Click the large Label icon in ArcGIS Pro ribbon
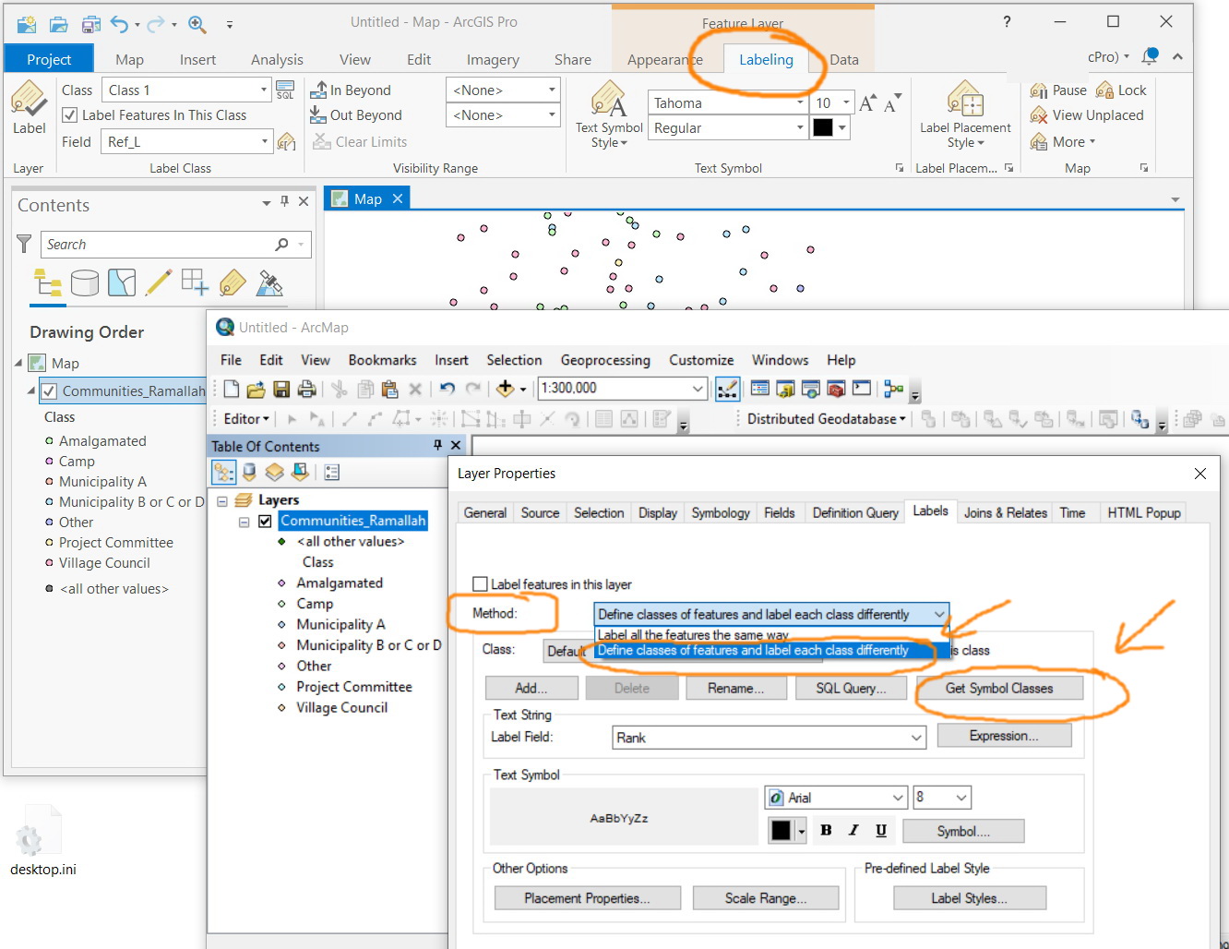Image resolution: width=1229 pixels, height=949 pixels. [29, 100]
